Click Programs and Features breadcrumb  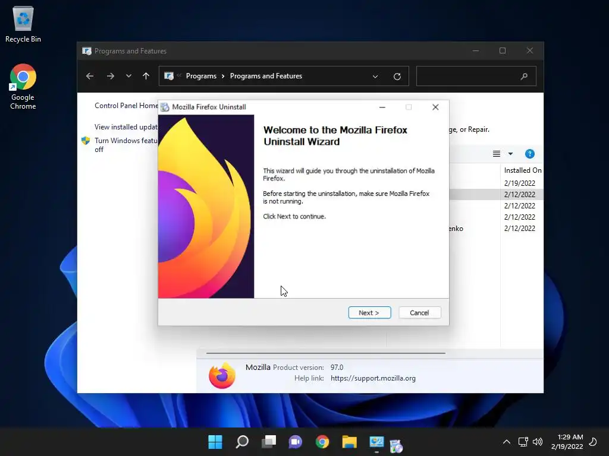[266, 76]
